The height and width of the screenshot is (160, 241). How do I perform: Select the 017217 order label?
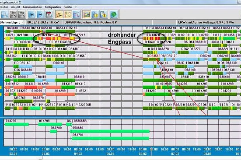click(80, 35)
